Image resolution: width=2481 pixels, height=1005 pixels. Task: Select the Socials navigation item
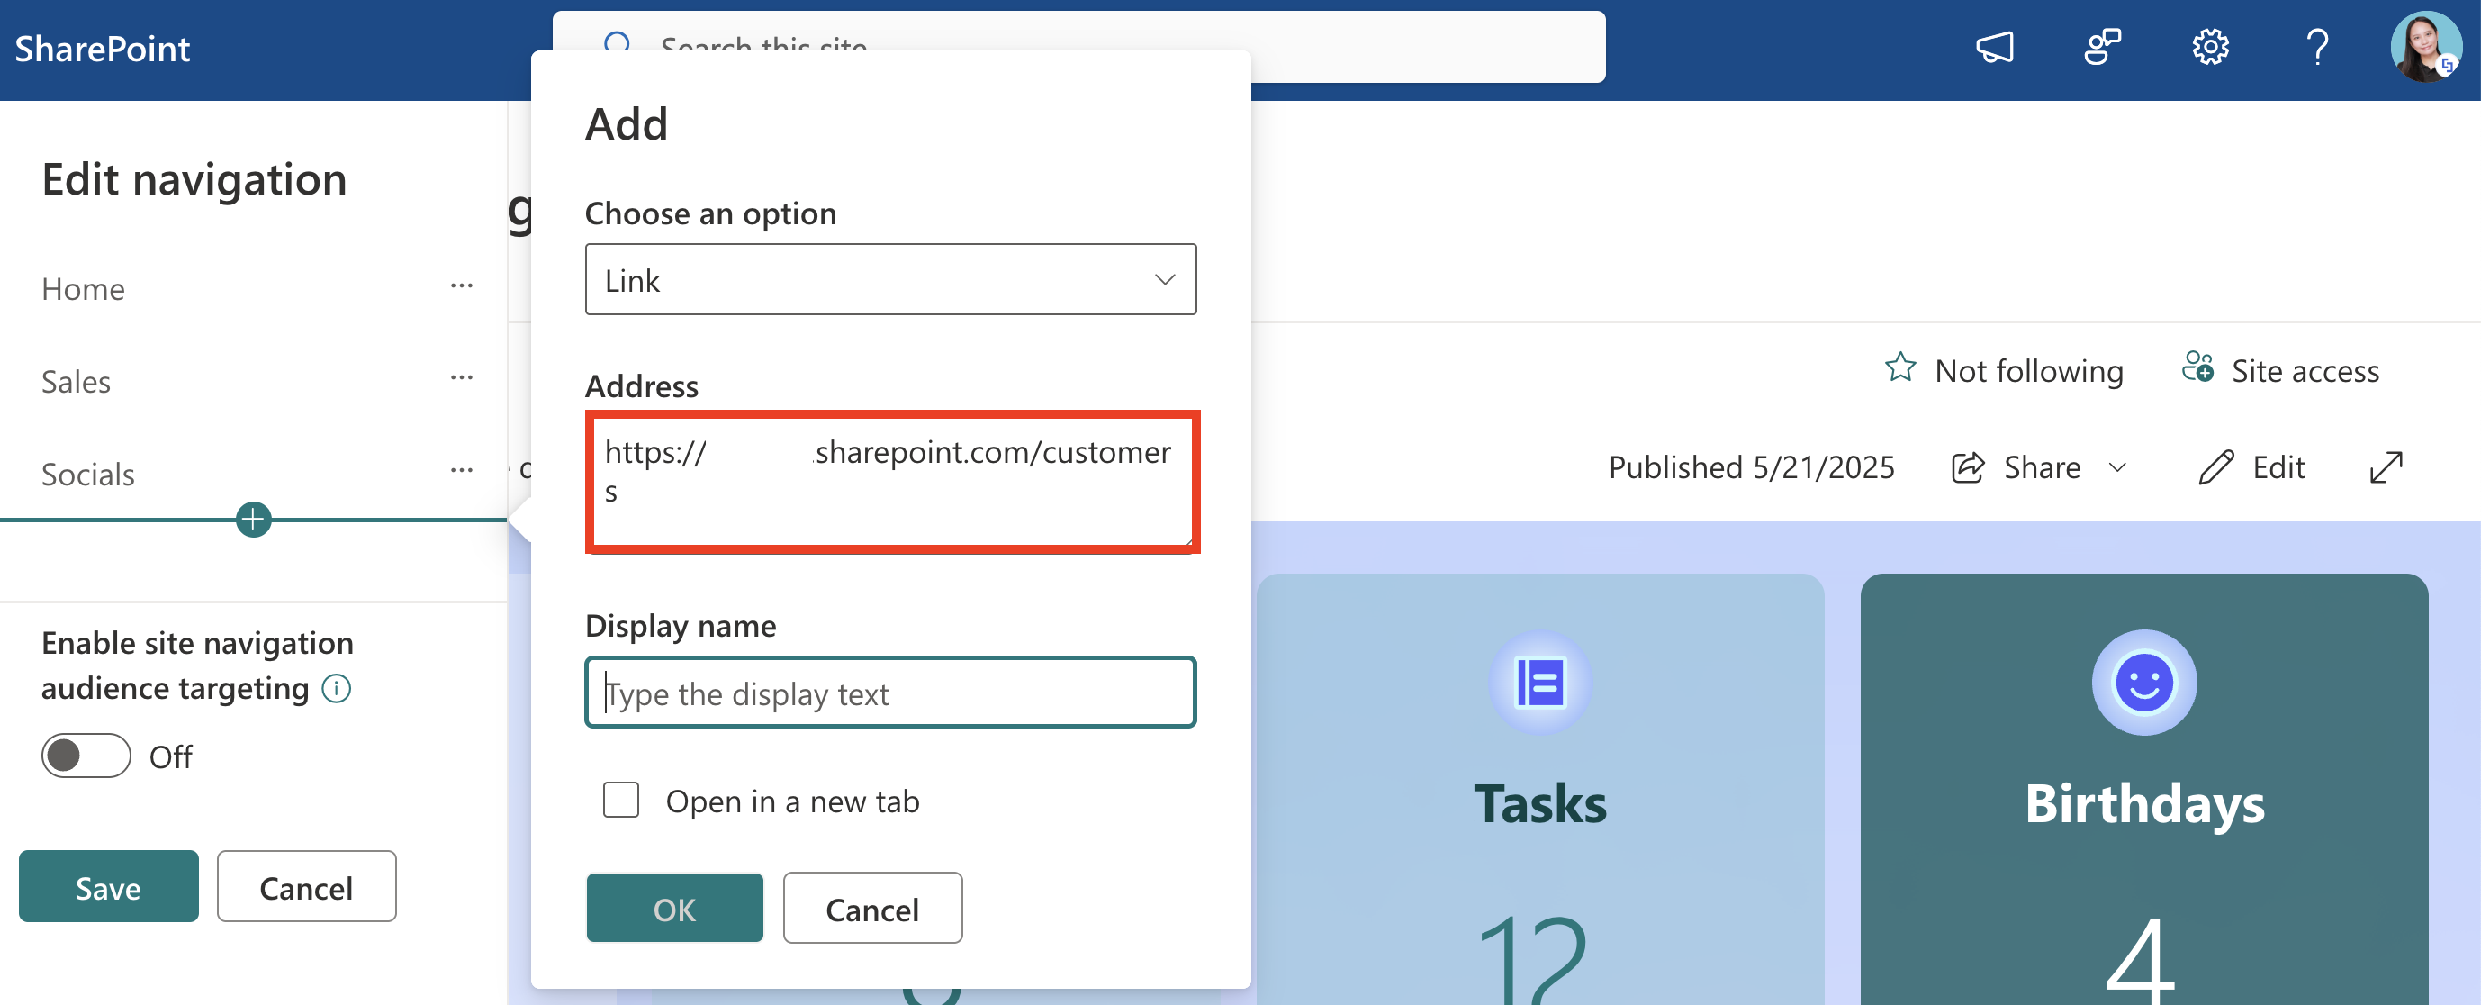tap(87, 474)
